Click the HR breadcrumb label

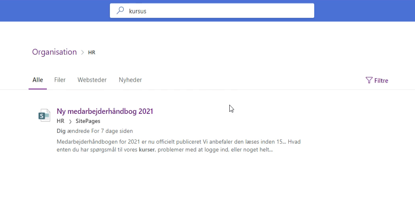[92, 52]
